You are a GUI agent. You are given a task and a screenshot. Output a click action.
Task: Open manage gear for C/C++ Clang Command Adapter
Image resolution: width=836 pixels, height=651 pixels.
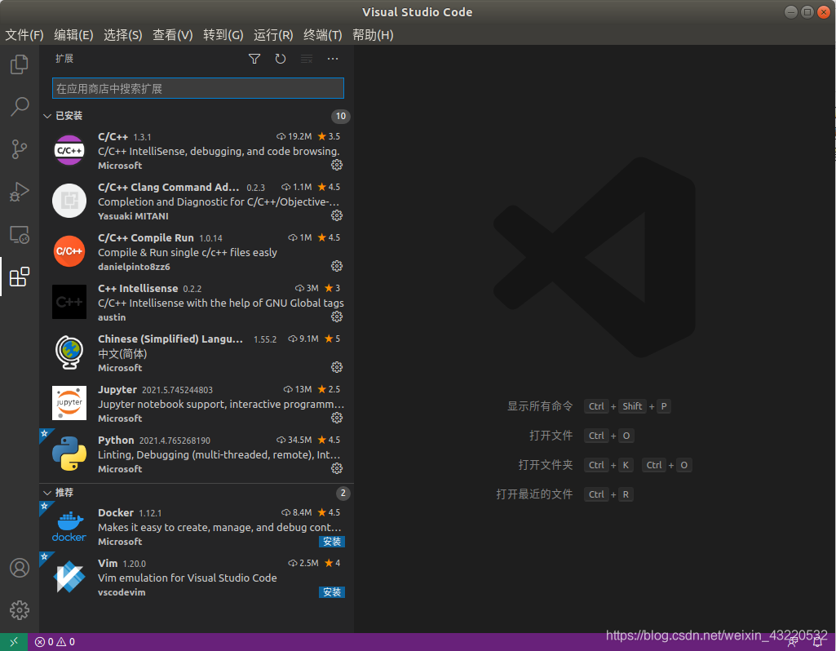click(337, 215)
